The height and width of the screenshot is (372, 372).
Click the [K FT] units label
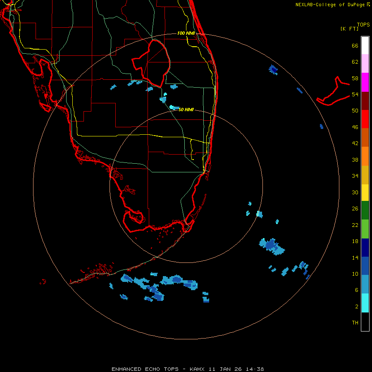[349, 29]
